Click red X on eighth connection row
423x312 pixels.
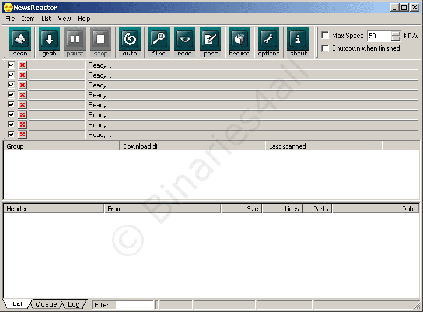pos(22,134)
